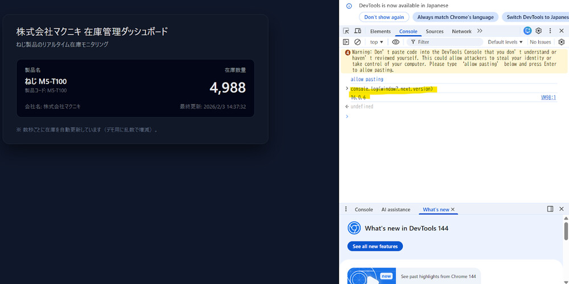Create a live expression eye icon
569x284 pixels.
pos(396,42)
